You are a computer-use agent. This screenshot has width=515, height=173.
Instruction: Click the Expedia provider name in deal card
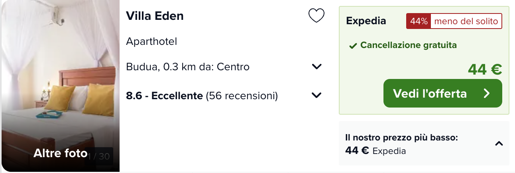(x=366, y=21)
